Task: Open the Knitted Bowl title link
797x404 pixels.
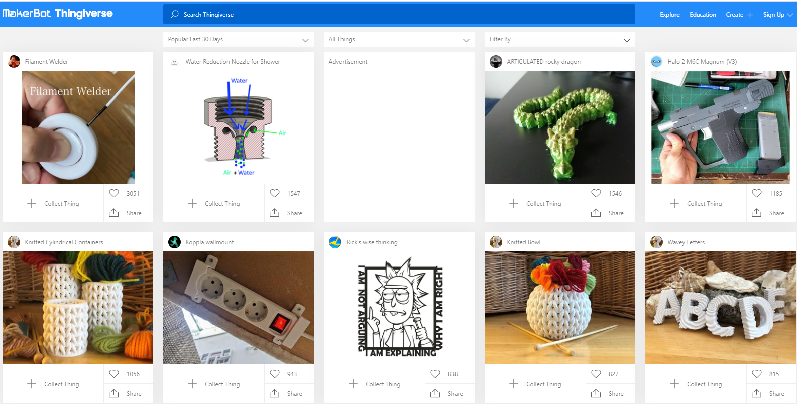Action: [x=523, y=242]
